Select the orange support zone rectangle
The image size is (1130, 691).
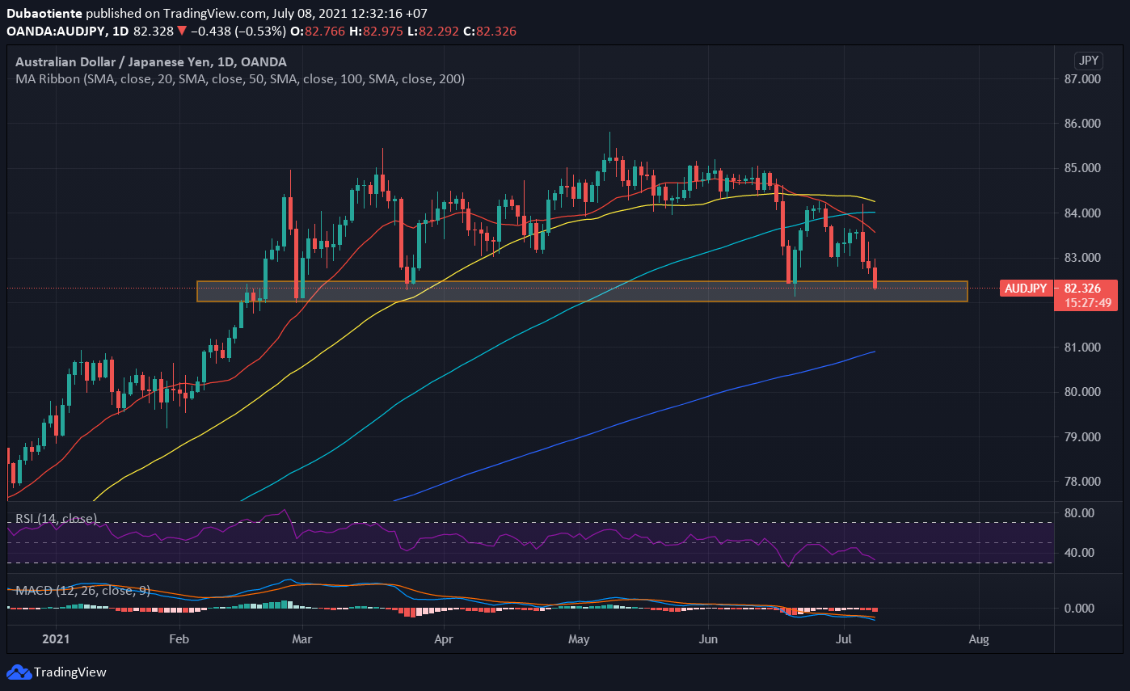tap(582, 292)
